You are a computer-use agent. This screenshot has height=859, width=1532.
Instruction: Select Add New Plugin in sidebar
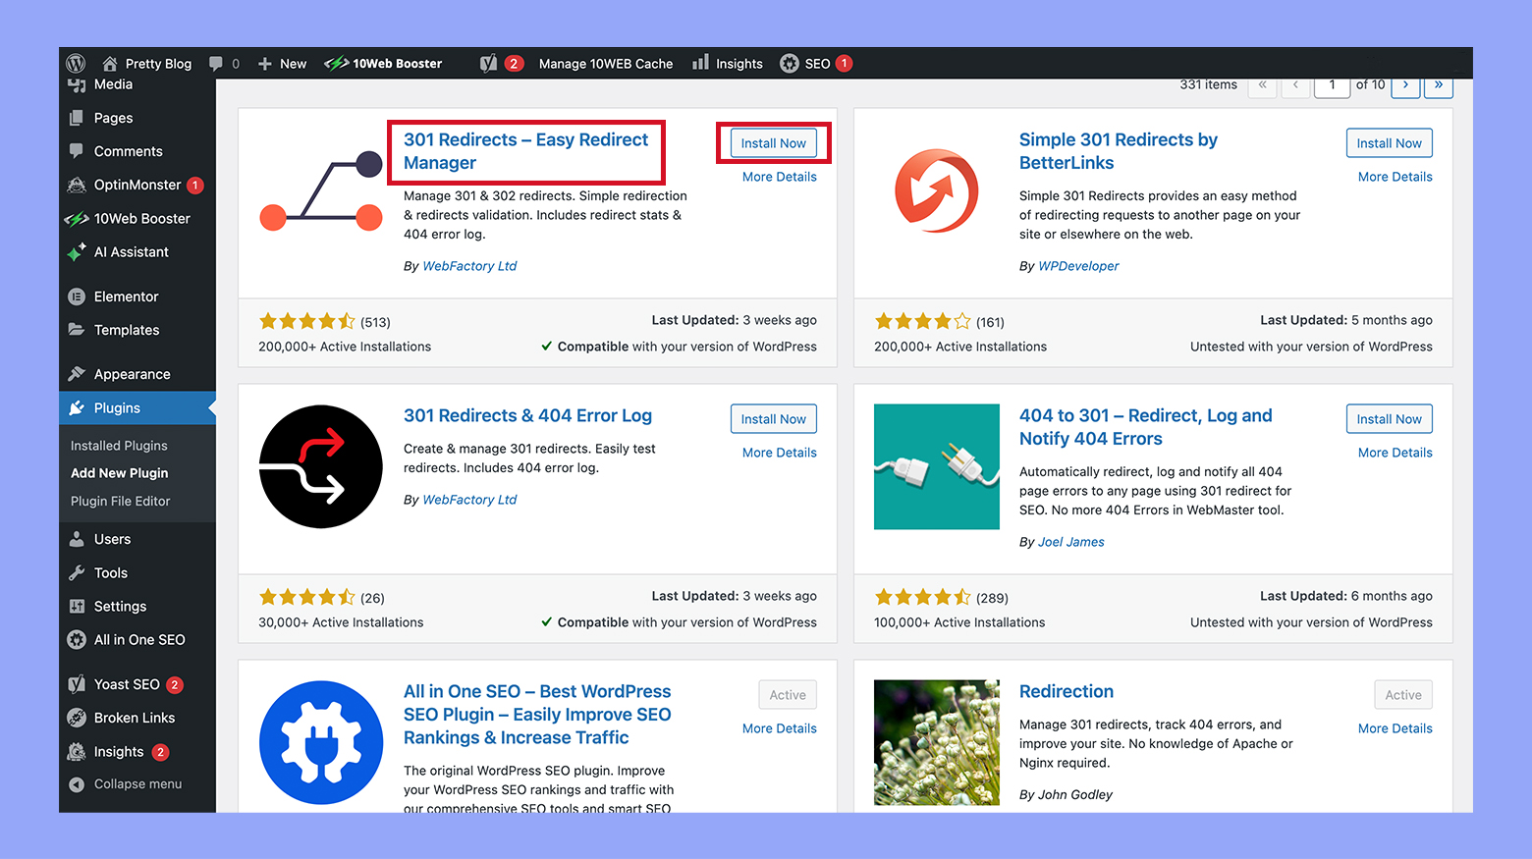(x=119, y=472)
